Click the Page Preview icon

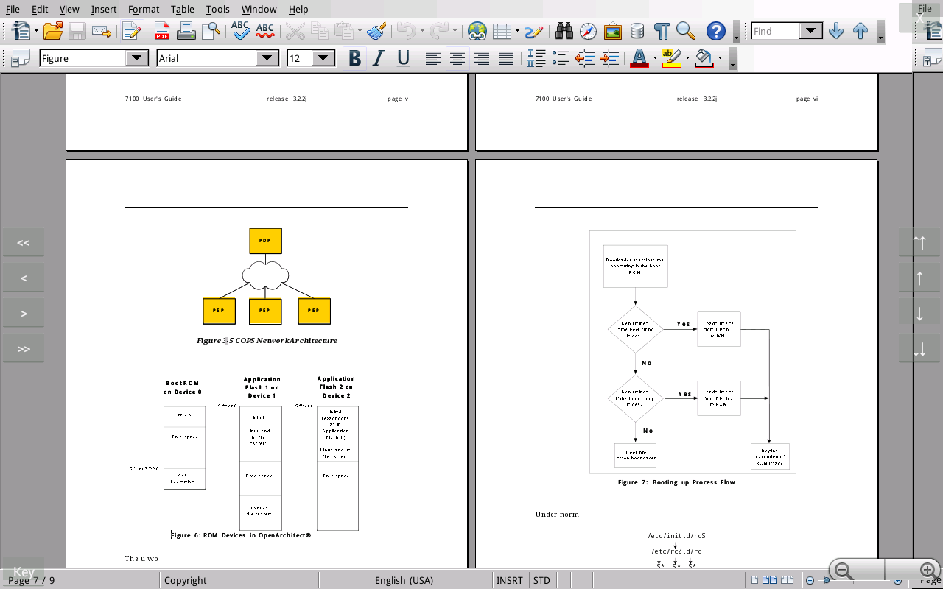click(x=211, y=31)
